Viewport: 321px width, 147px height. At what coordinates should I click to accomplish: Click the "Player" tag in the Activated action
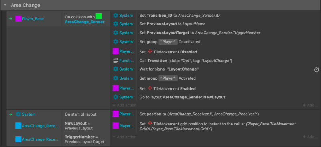pyautogui.click(x=168, y=78)
